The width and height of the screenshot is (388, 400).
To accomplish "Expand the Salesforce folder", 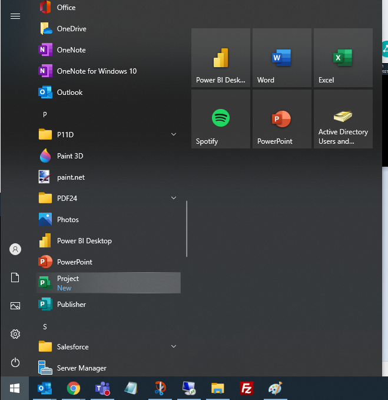I will (x=108, y=346).
